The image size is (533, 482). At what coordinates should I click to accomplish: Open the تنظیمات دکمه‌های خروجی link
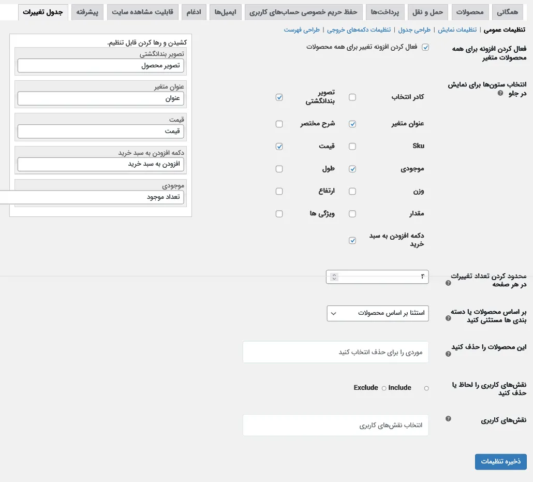click(359, 30)
